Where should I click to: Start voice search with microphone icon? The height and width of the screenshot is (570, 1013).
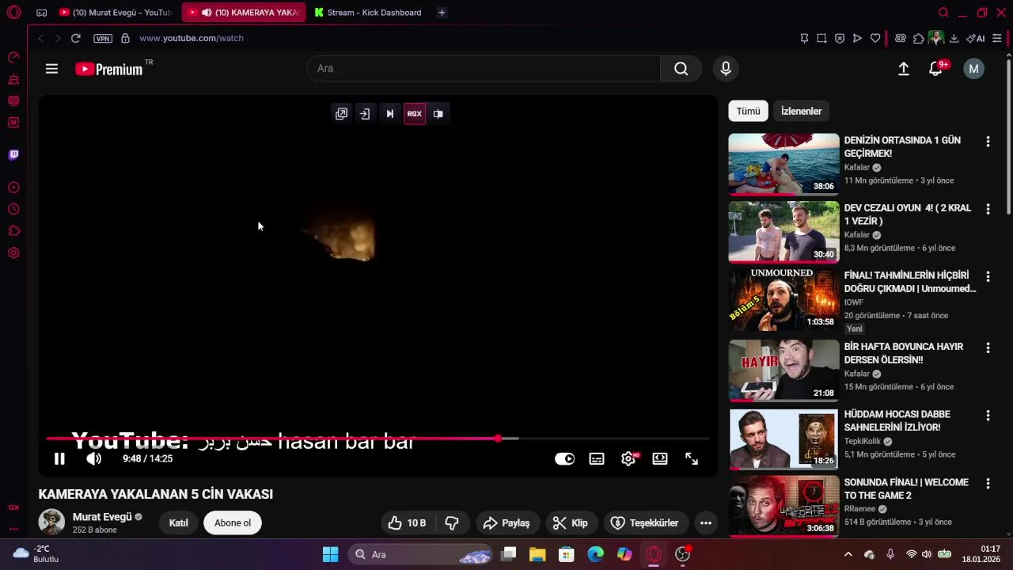[726, 69]
